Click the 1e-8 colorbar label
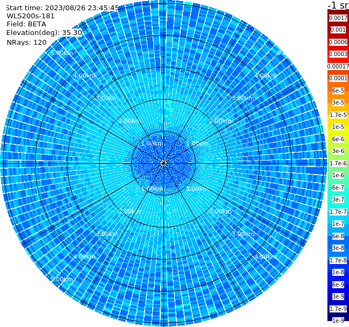 [x=338, y=272]
